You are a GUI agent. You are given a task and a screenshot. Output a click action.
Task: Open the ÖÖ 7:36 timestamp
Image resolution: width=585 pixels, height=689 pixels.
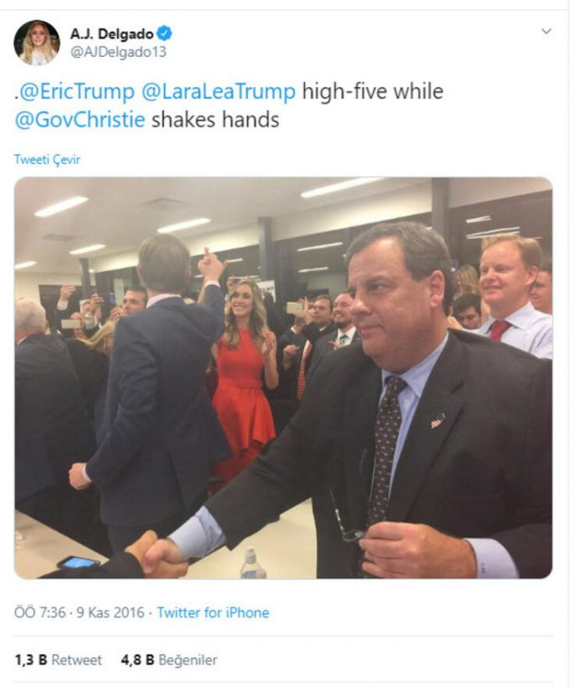coord(40,612)
